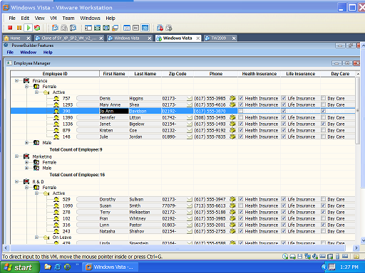Open zip code dropdown for Dorothy Sullivan
This screenshot has width=365, height=273.
(190, 199)
